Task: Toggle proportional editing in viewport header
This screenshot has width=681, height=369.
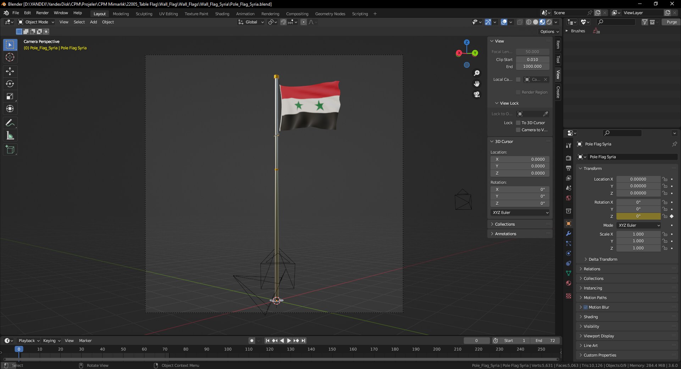Action: pos(304,22)
